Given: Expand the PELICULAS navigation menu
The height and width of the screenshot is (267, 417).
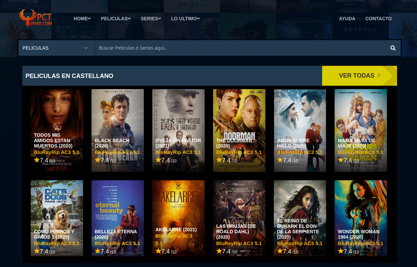Looking at the screenshot, I should point(115,19).
